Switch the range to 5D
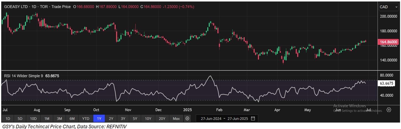 click(x=20, y=119)
